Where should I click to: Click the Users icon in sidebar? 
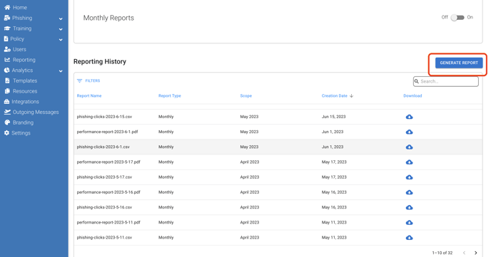(7, 49)
